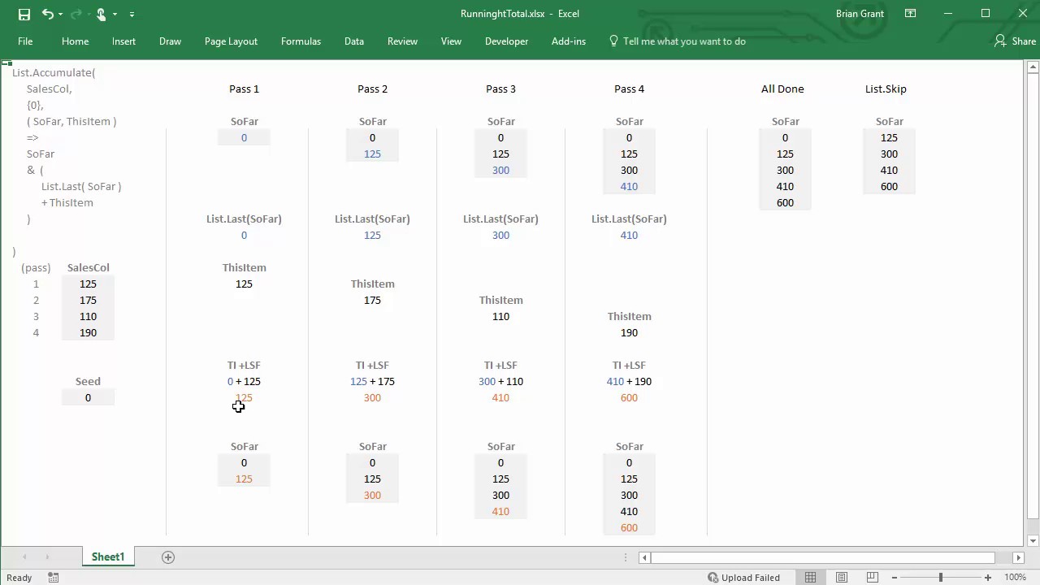Select the 410 + 190 cell
This screenshot has height=585, width=1040.
(629, 381)
